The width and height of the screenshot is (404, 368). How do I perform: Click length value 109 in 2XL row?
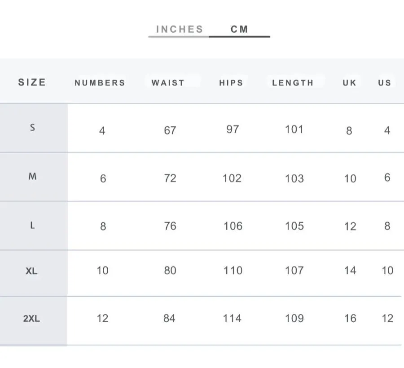[294, 318]
